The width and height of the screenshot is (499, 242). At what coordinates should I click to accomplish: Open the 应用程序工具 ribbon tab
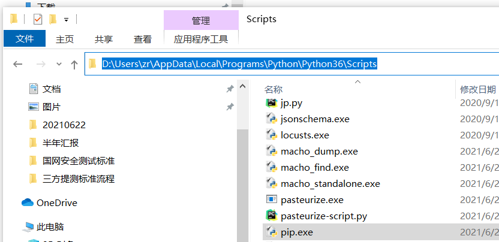201,39
